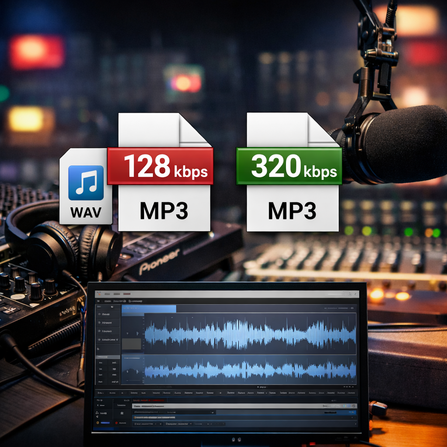The image size is (447, 447).
Task: Click inside the upper waveform track
Action: pyautogui.click(x=250, y=334)
